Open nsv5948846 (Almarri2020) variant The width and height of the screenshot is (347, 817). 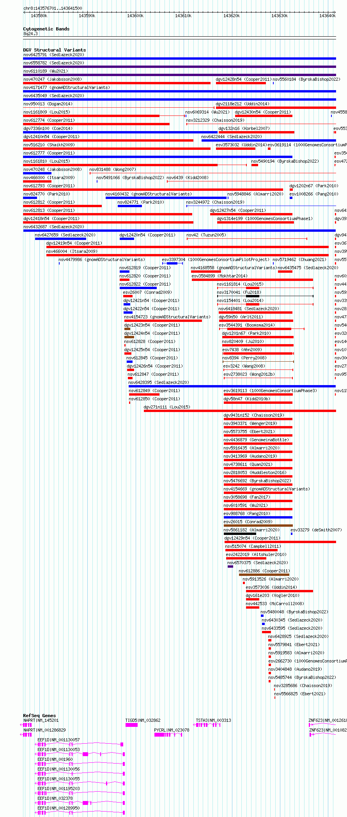tap(255, 194)
